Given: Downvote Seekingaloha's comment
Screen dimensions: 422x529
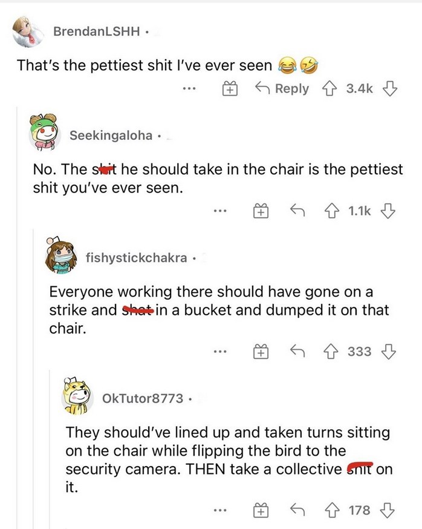Looking at the screenshot, I should (388, 211).
